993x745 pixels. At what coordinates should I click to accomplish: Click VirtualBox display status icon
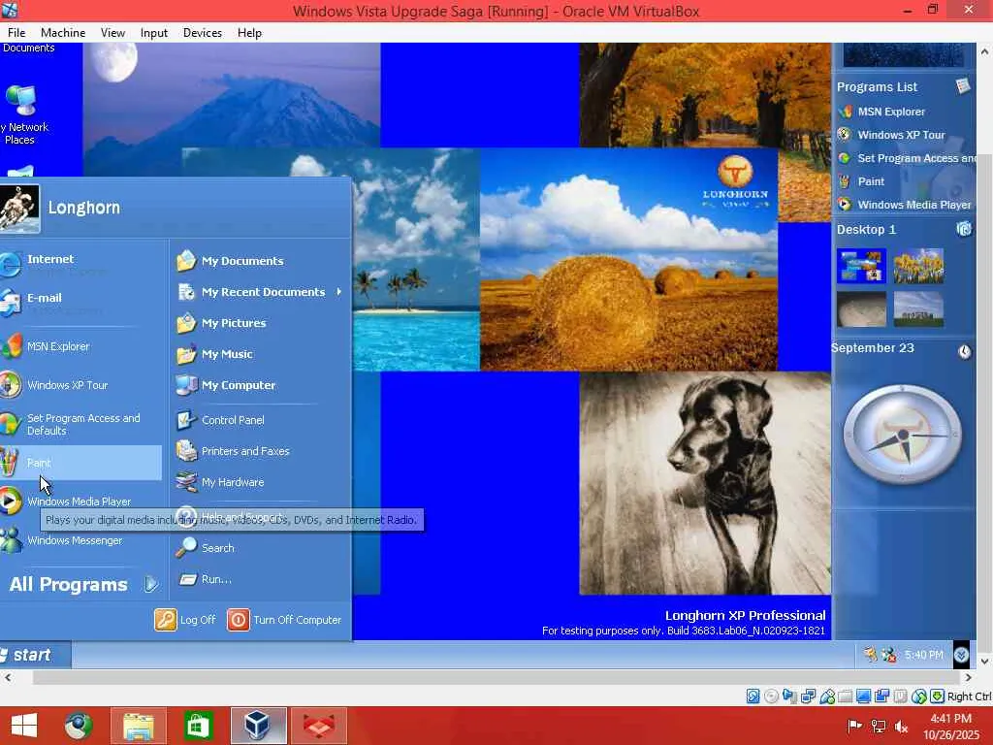tap(863, 696)
